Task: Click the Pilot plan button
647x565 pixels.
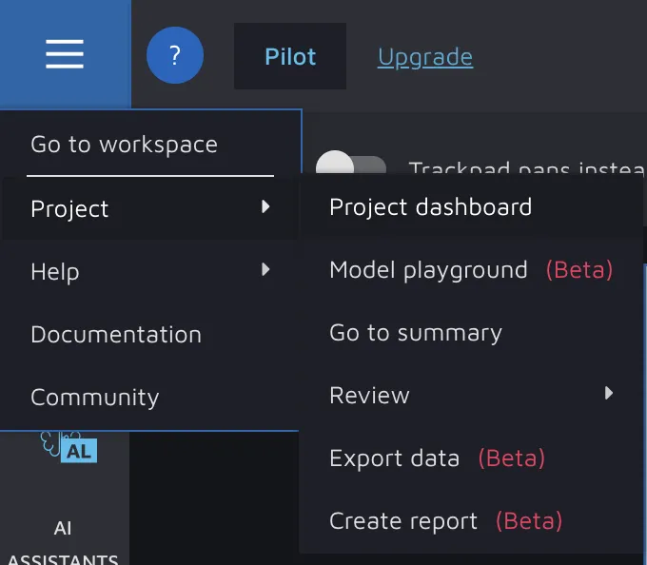Action: 290,56
